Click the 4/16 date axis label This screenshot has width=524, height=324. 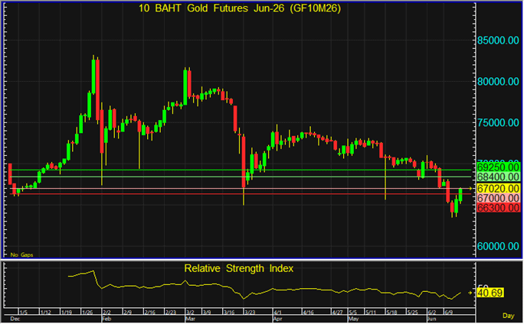tap(308, 313)
